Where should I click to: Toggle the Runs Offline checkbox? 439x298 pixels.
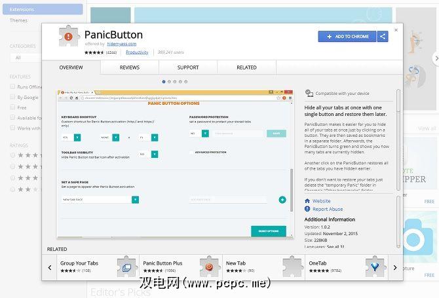click(x=12, y=86)
